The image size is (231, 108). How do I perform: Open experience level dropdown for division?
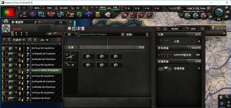tap(147, 35)
